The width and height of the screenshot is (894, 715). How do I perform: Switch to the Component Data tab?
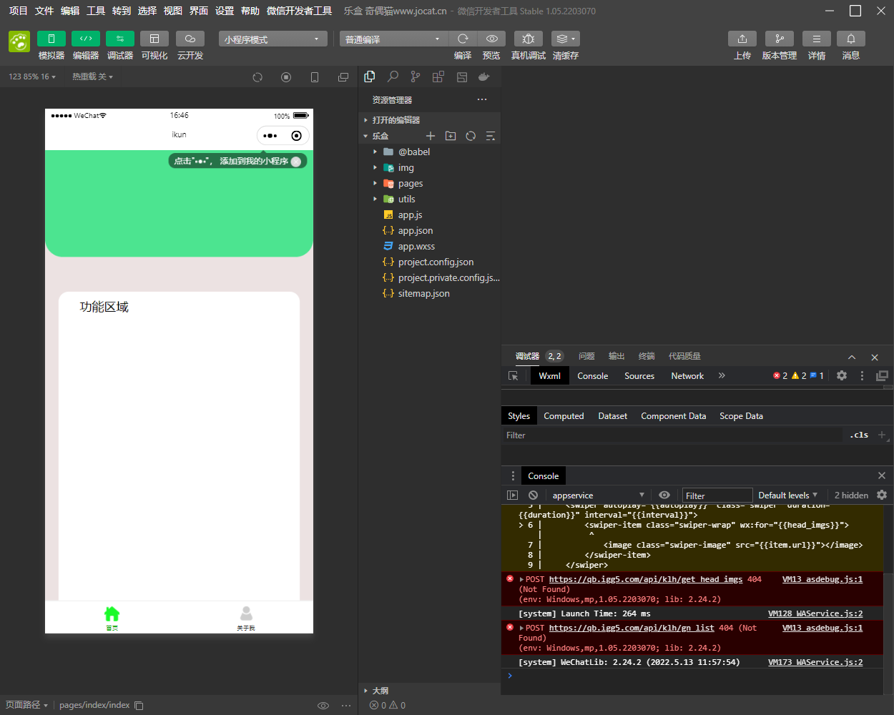click(x=673, y=415)
